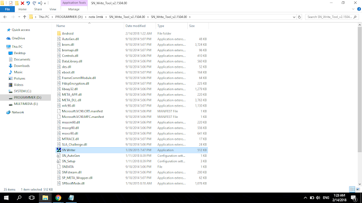Open SYSTEM (C:) drive in navigation pane

[23, 91]
